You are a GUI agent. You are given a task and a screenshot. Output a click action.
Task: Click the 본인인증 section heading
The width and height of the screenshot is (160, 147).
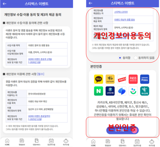[x=96, y=67]
